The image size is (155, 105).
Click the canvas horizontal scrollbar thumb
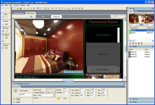[x=68, y=80]
